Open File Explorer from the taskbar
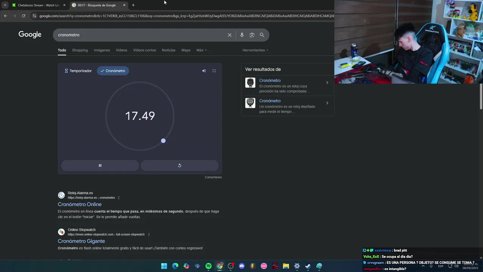The width and height of the screenshot is (483, 272). 286,266
